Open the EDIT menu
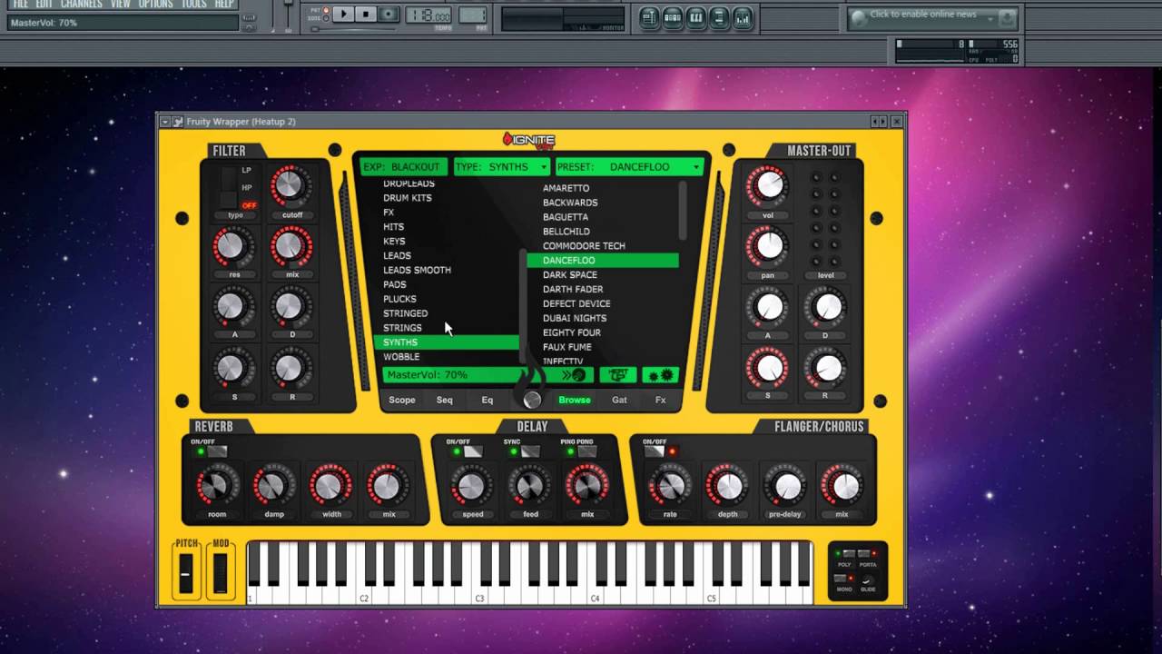The height and width of the screenshot is (654, 1162). click(x=44, y=4)
